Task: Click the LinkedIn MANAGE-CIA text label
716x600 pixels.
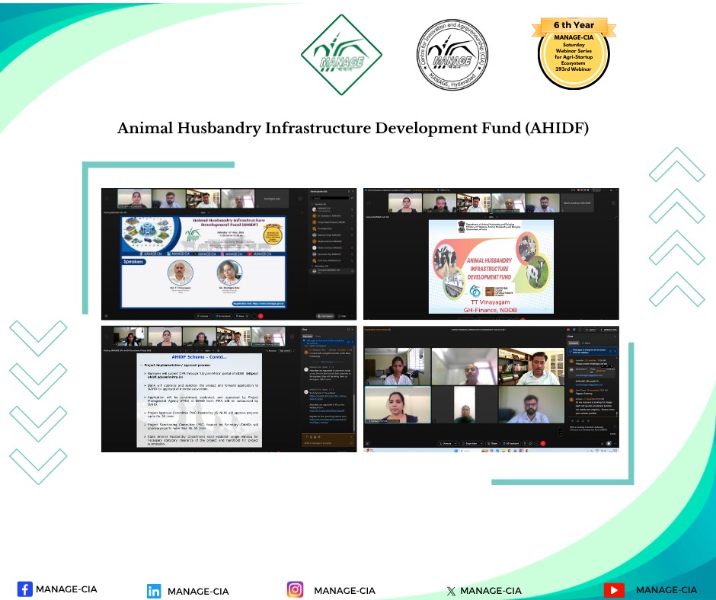Action: point(198,592)
